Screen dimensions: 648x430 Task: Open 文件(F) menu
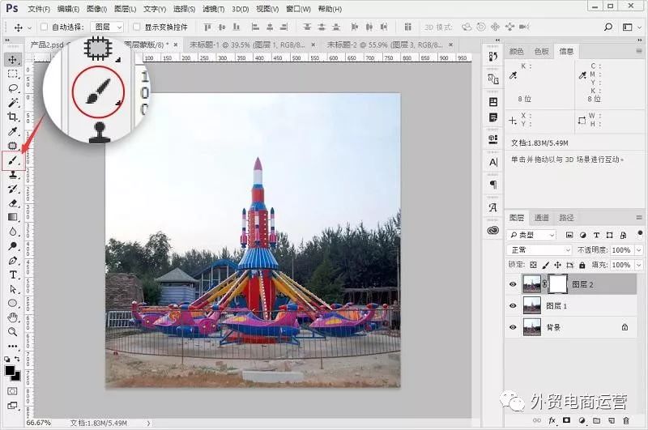coord(39,9)
